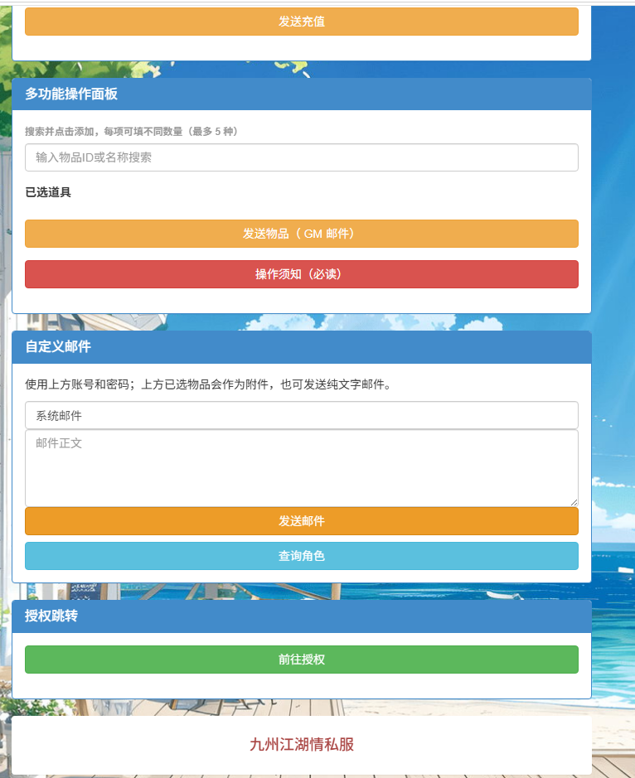
Task: Click the 授权跳转 panel header
Action: (302, 616)
